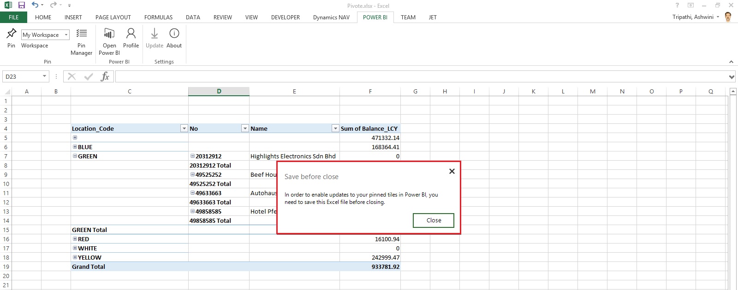Select Grand Total value 933781.92
This screenshot has width=738, height=290.
pyautogui.click(x=370, y=267)
